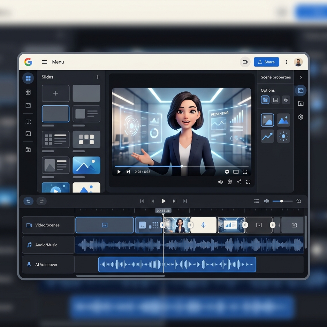Click the share nodes icon below the video
This screenshot has width=327, height=327.
tap(239, 182)
